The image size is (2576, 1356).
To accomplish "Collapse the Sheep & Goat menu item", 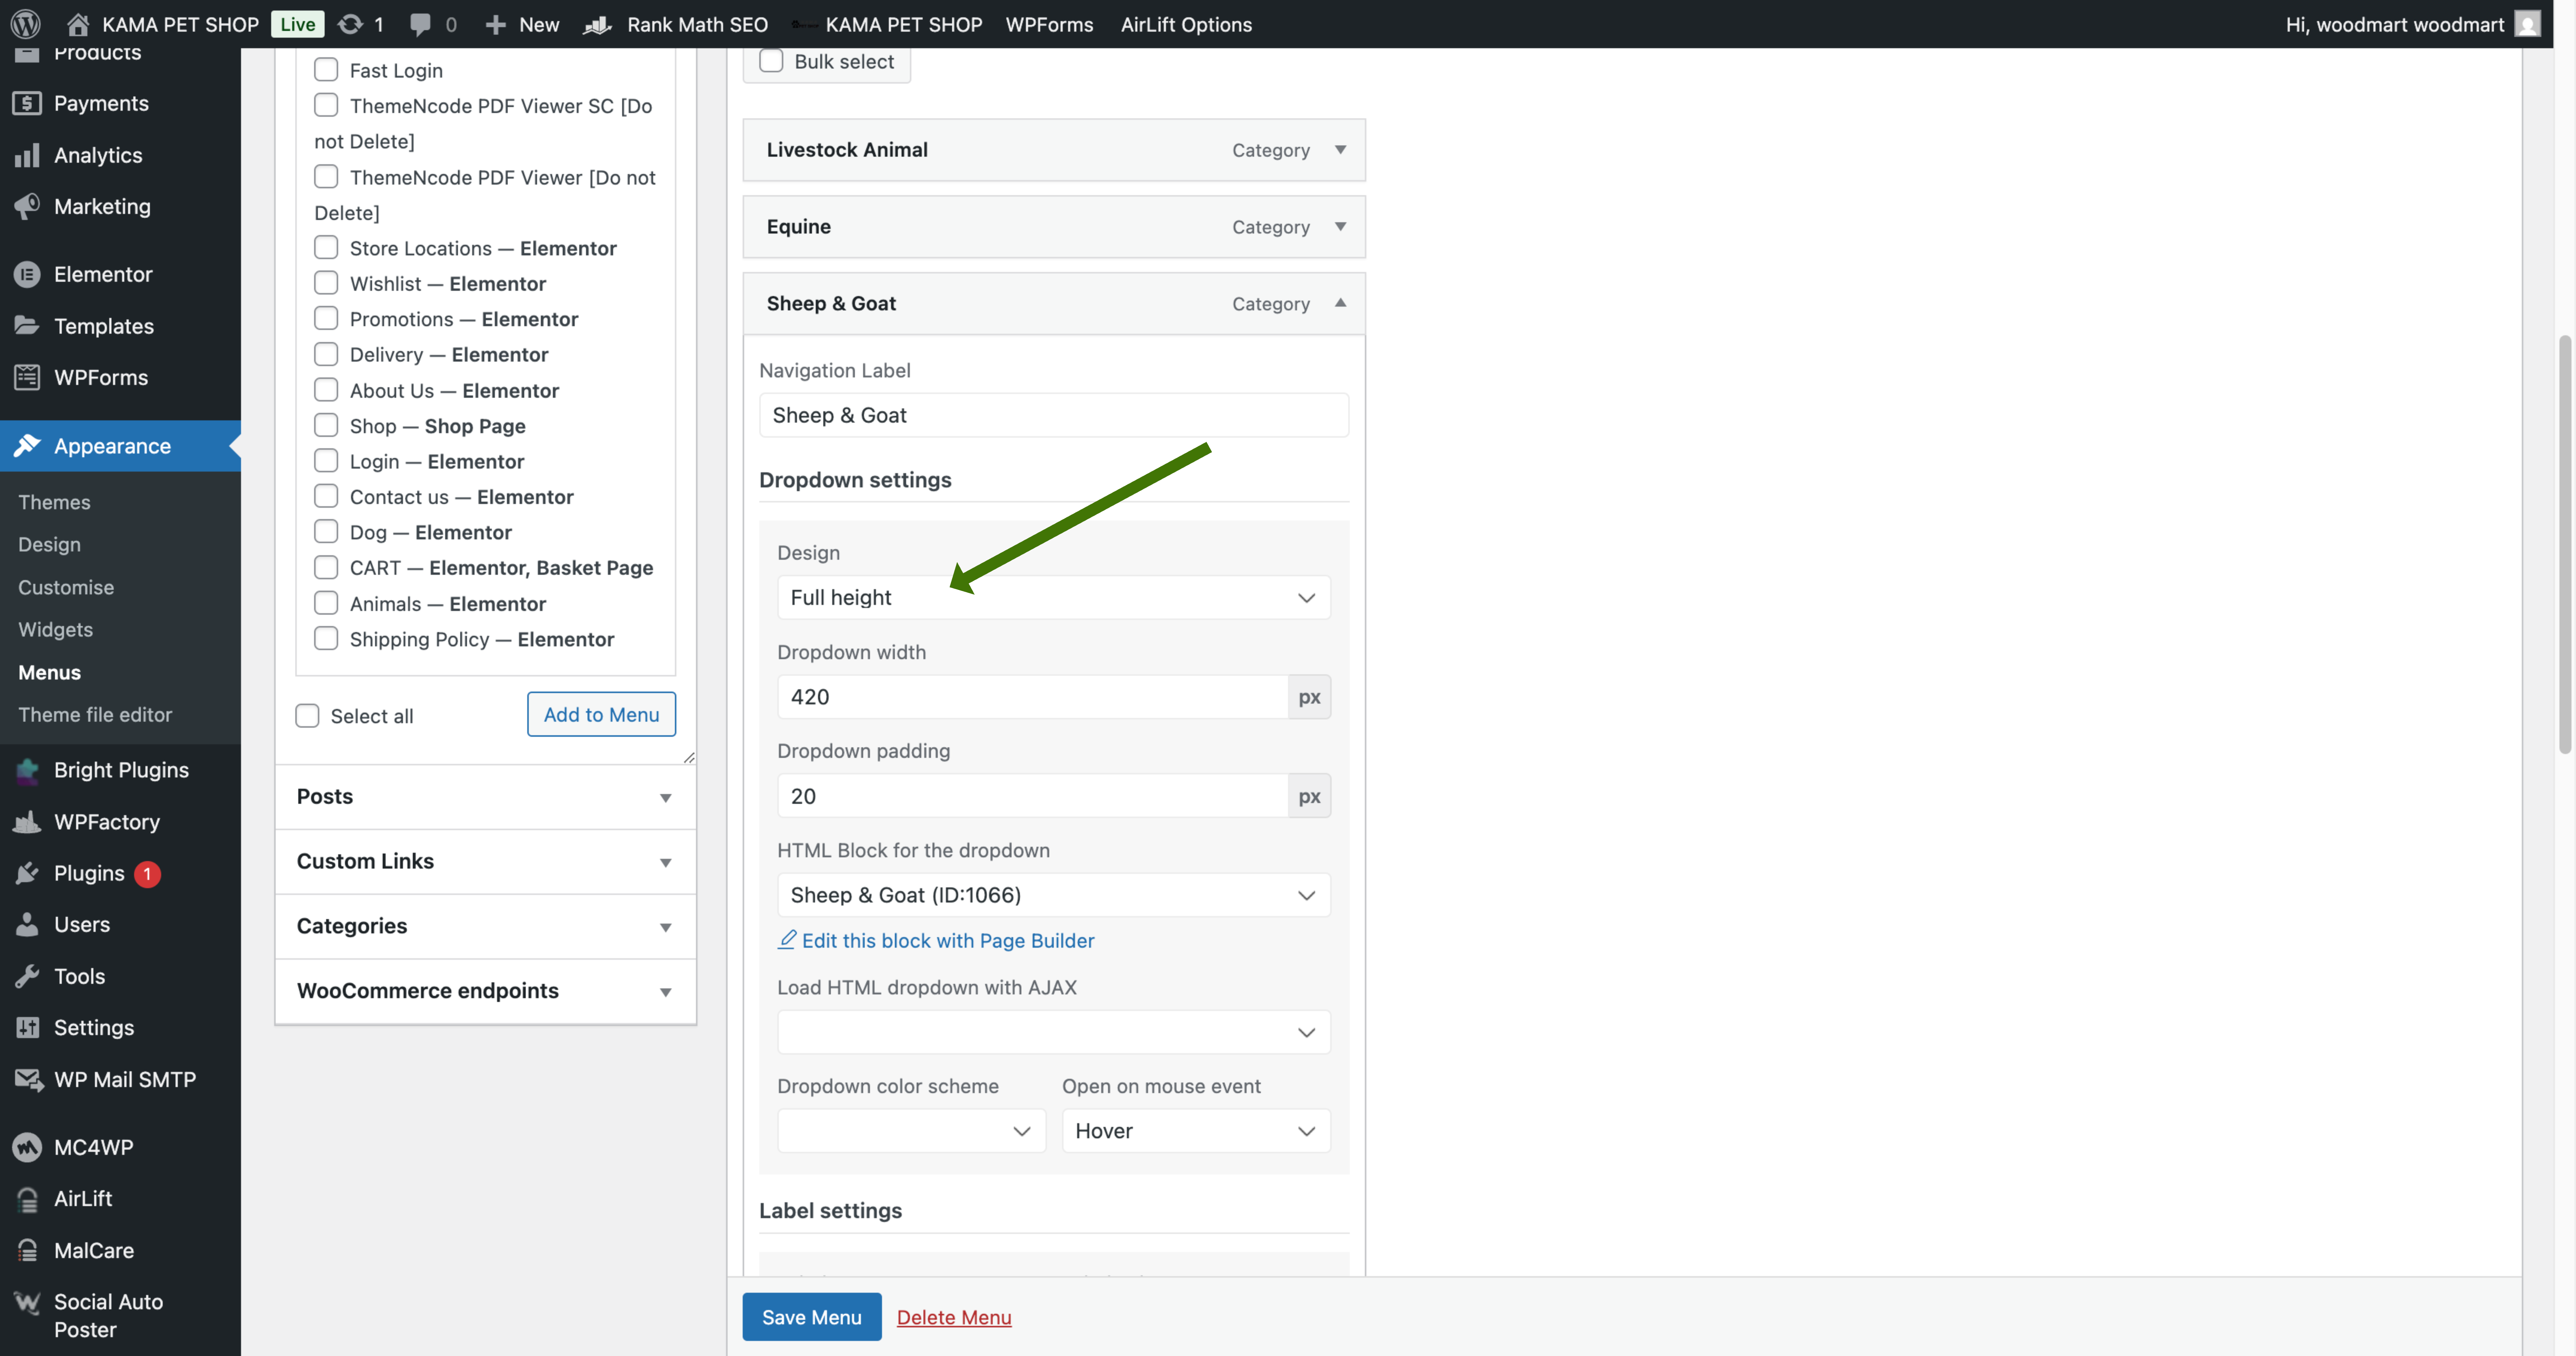I will [1340, 303].
